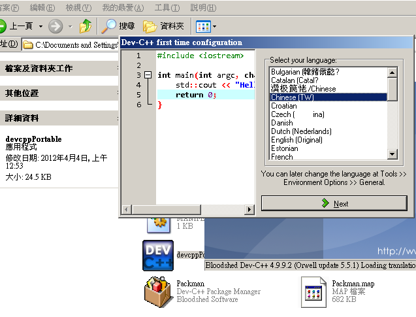Click the 上一頁 back button in Explorer
Viewport: 416px width, 317px height.
(16, 26)
